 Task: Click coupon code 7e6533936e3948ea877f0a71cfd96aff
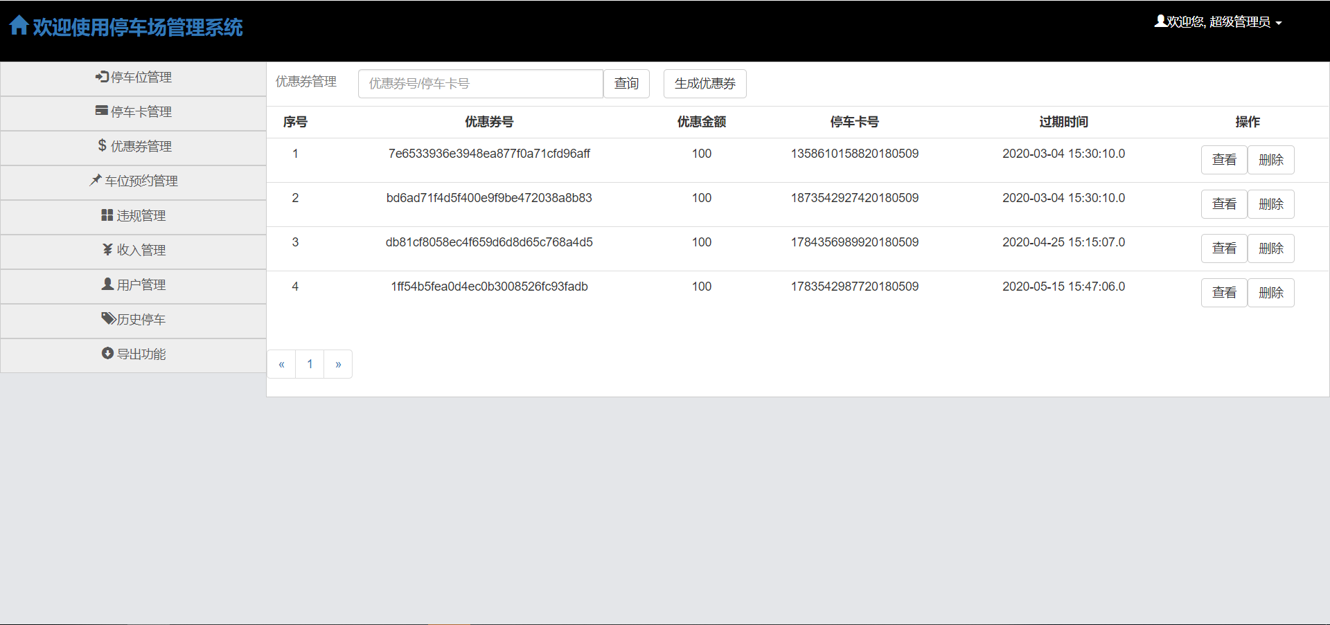pyautogui.click(x=489, y=154)
